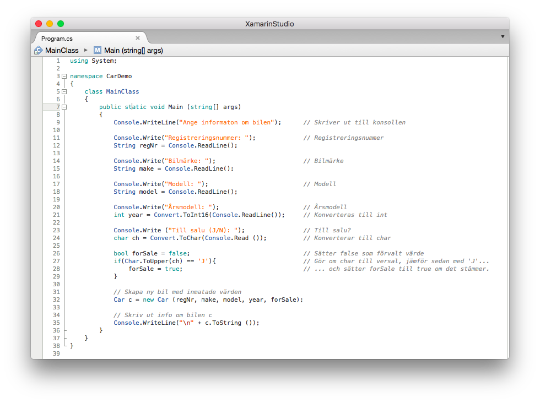Click the MainClass class icon in breadcrumb
This screenshot has height=403, width=540.
pos(38,50)
